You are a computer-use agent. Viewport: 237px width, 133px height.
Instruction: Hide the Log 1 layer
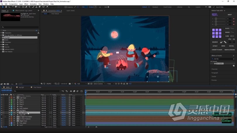[x=1, y=106]
